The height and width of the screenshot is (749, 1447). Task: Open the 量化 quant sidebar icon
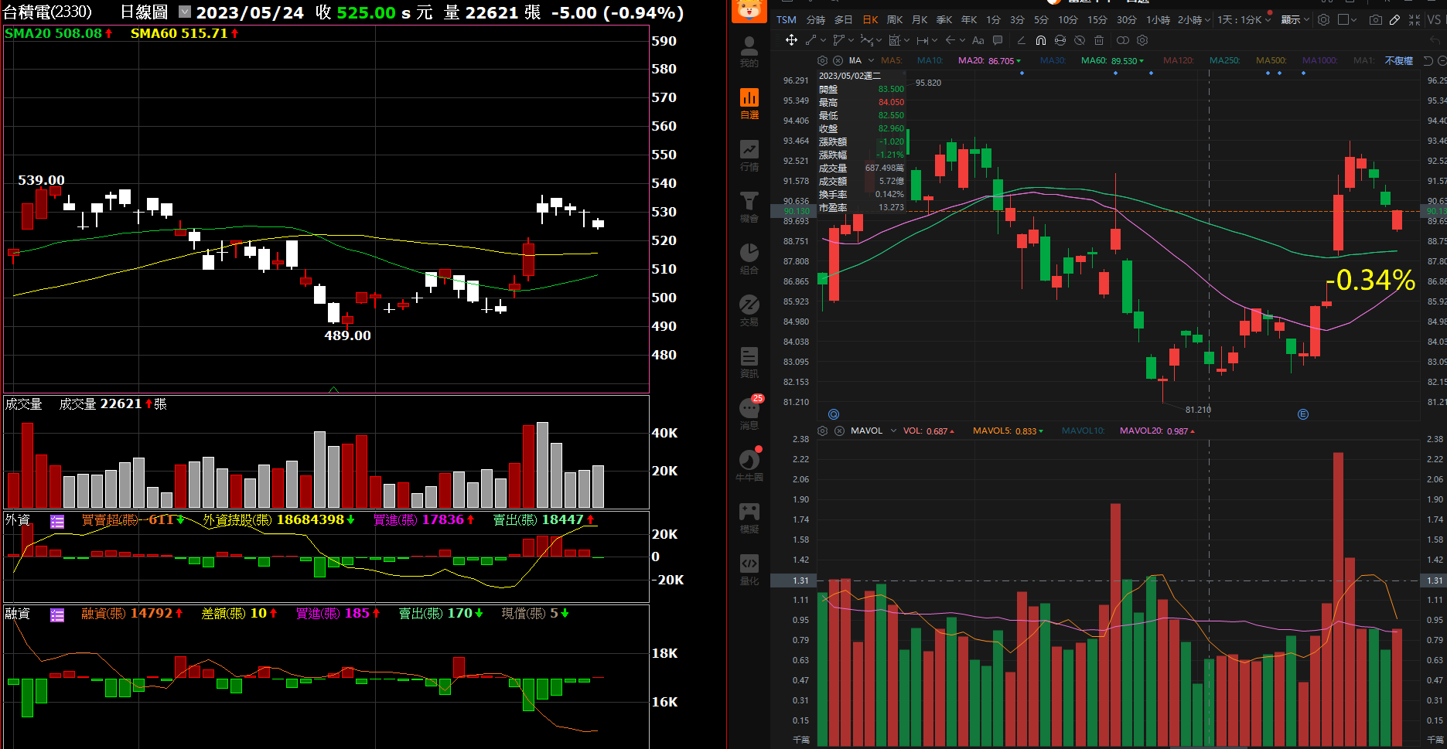click(749, 570)
